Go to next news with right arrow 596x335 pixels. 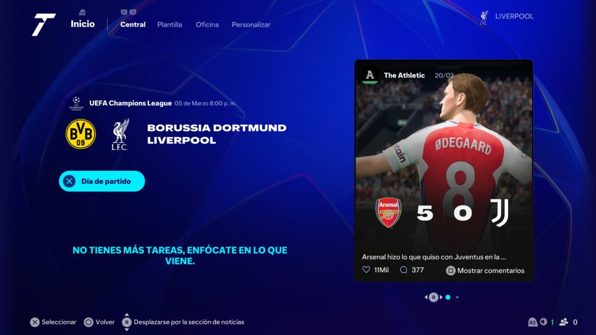(441, 297)
